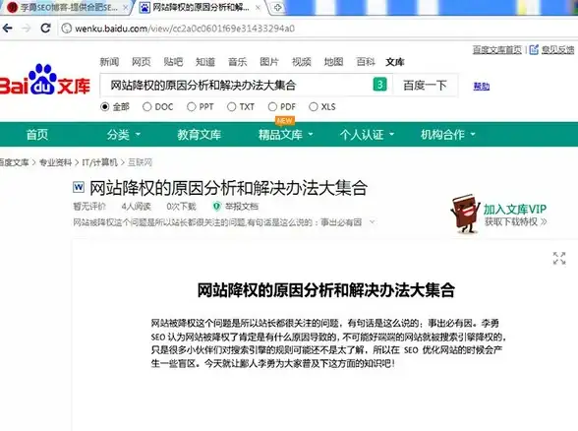Select the DOC radio button
Screen dimensions: 578x431
pos(146,107)
